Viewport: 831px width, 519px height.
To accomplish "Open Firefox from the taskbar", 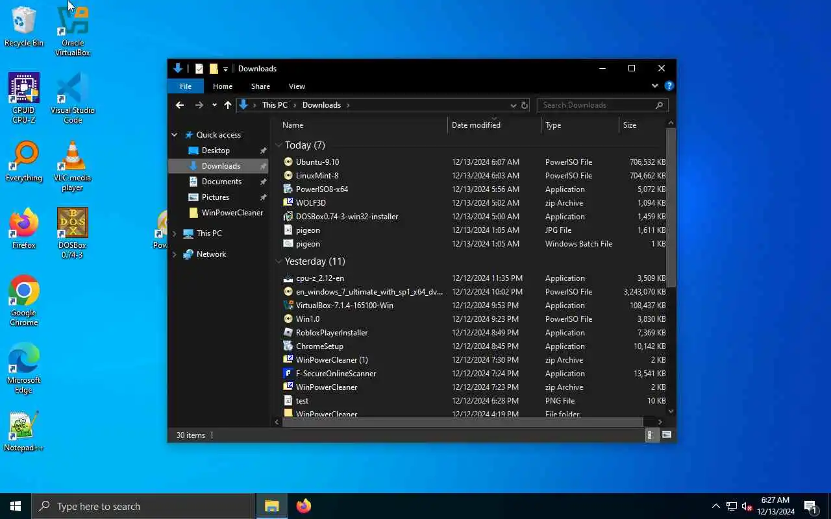I will click(x=303, y=506).
